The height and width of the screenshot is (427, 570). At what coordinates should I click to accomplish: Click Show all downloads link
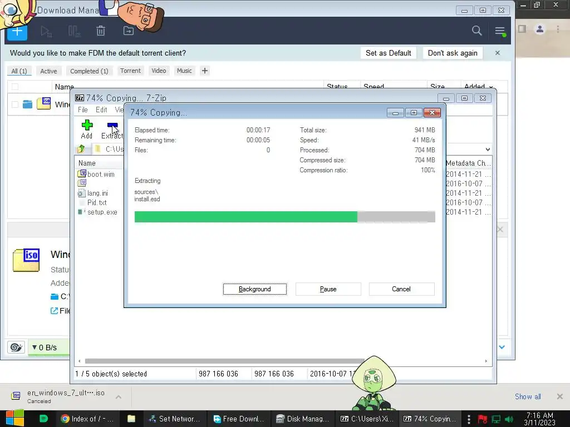click(528, 396)
